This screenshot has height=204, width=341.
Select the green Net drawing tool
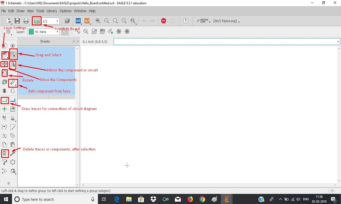tap(4, 100)
